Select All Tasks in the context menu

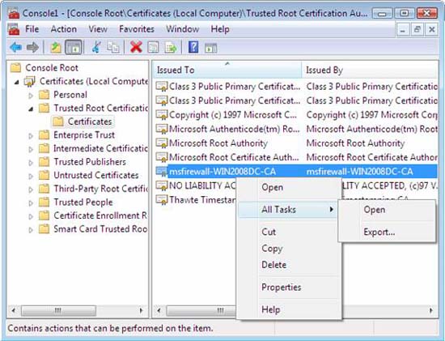click(x=288, y=210)
